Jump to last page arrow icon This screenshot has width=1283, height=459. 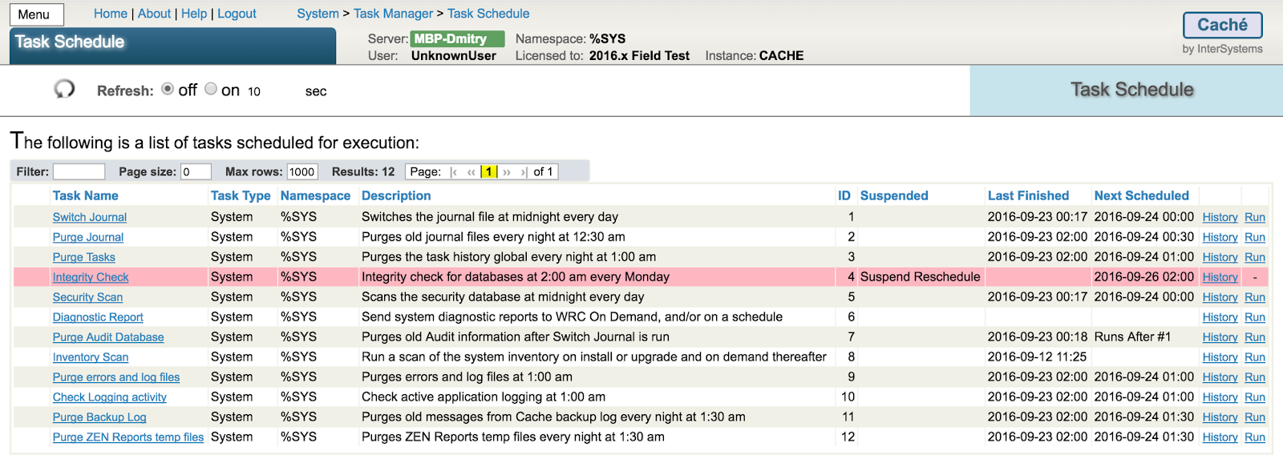(x=524, y=172)
